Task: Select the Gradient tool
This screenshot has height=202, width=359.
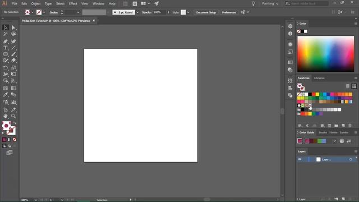Action: coord(13,88)
